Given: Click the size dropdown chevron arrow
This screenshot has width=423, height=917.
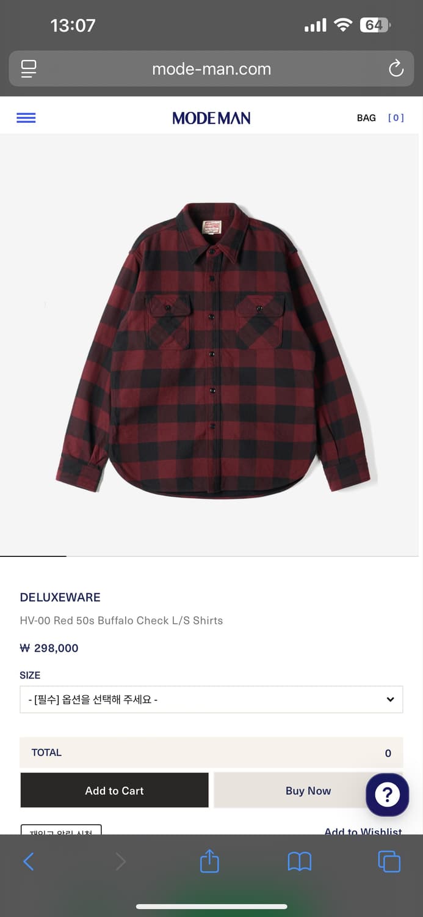Looking at the screenshot, I should pyautogui.click(x=390, y=699).
